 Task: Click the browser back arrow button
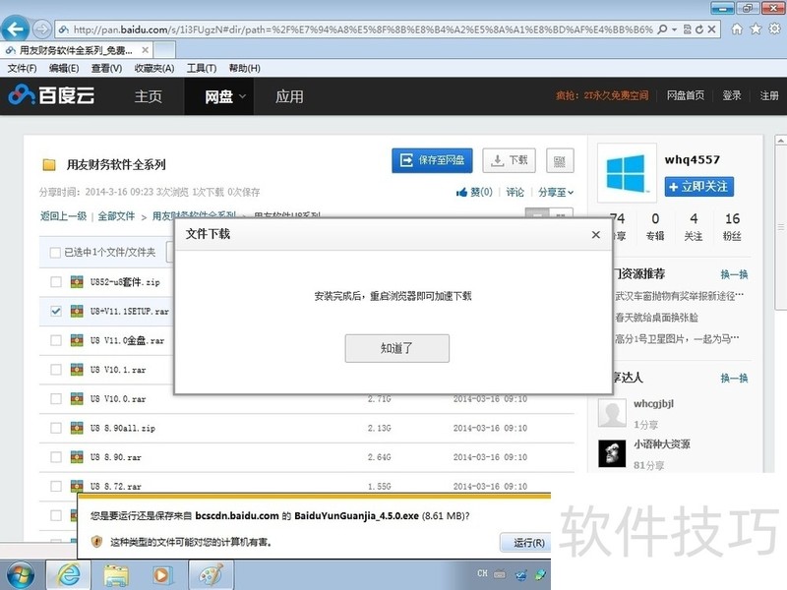[x=16, y=29]
